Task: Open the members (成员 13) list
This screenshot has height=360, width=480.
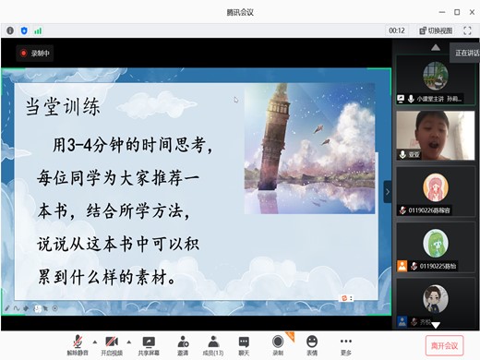Action: click(213, 345)
